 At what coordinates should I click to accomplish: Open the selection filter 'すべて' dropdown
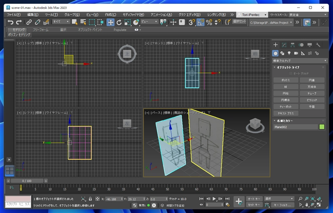coord(61,22)
